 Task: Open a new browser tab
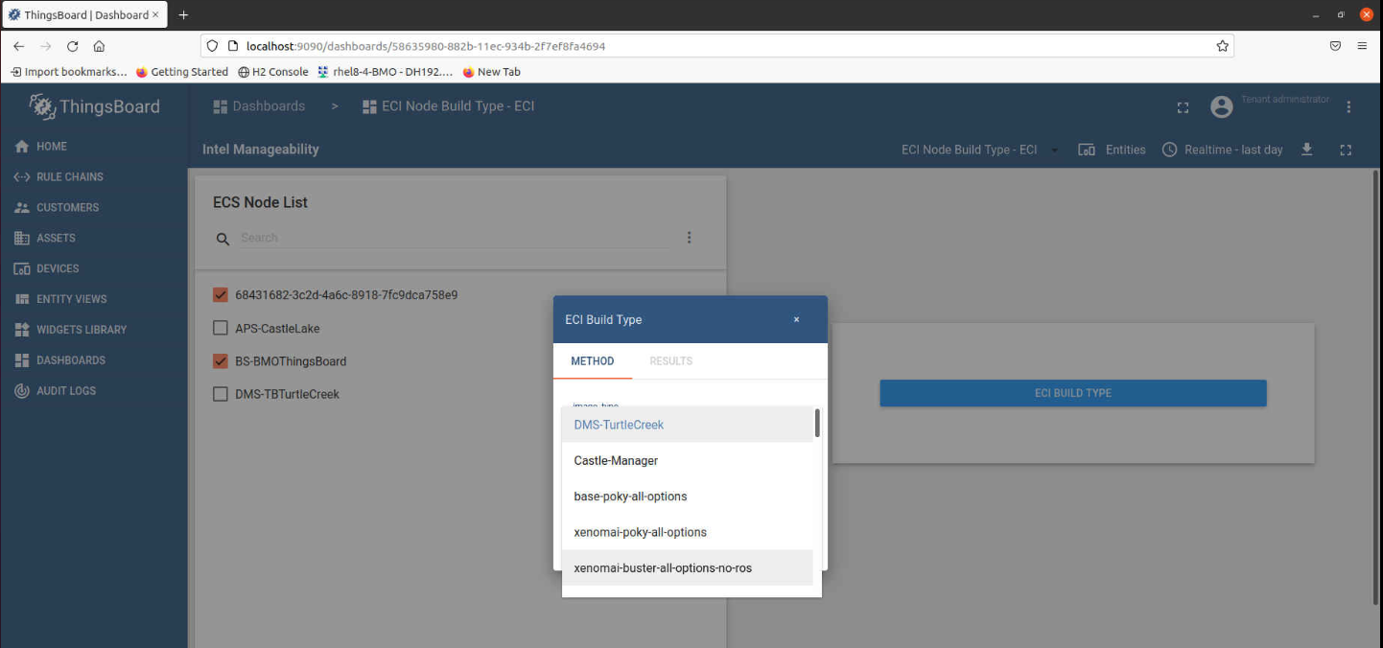[x=183, y=15]
